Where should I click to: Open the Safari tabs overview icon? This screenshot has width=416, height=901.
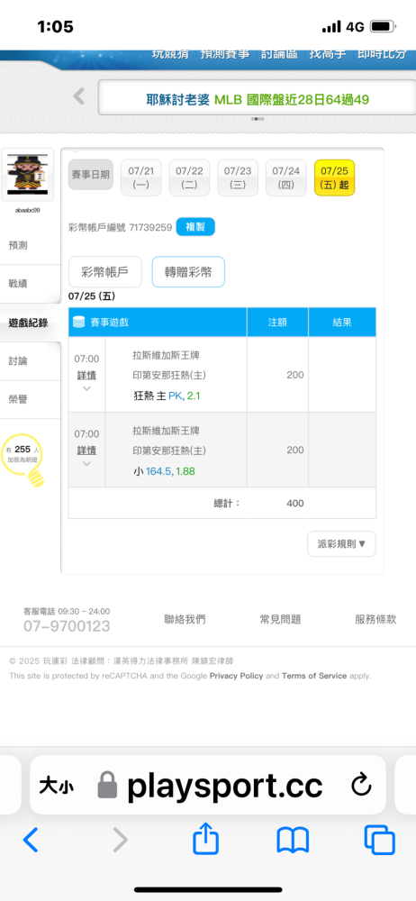point(380,840)
